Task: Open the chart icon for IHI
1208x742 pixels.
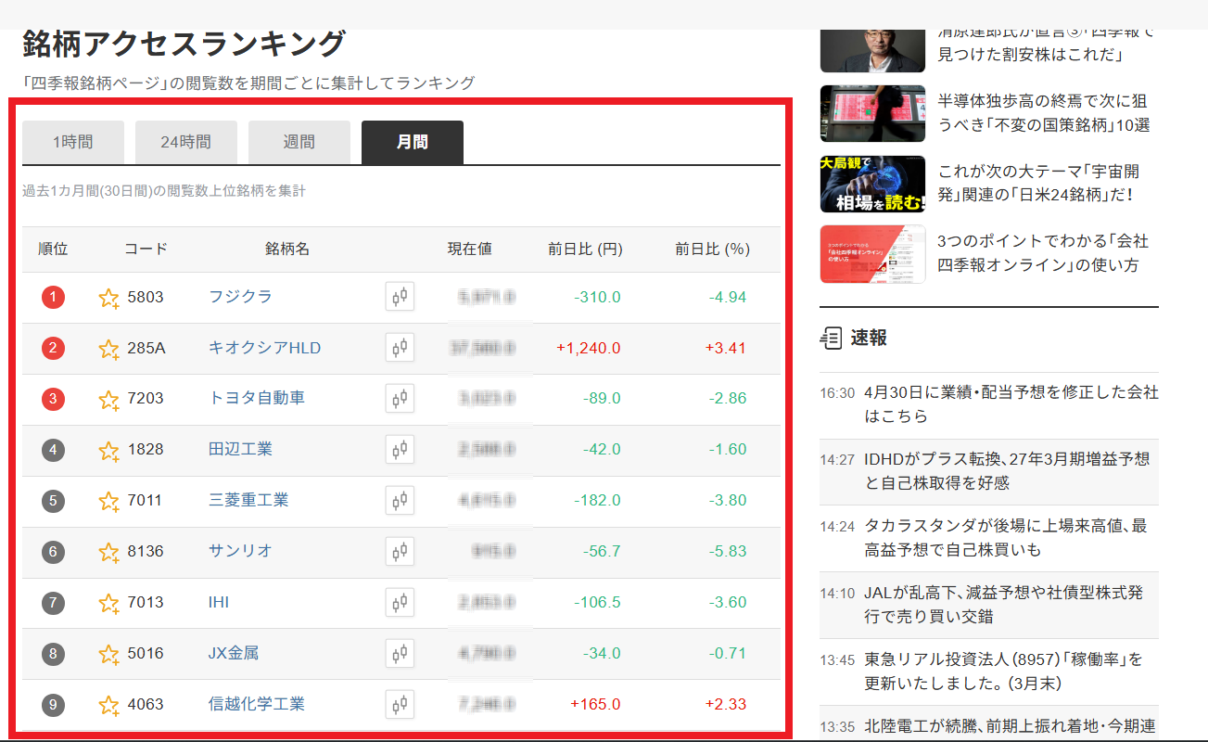Action: coord(400,603)
